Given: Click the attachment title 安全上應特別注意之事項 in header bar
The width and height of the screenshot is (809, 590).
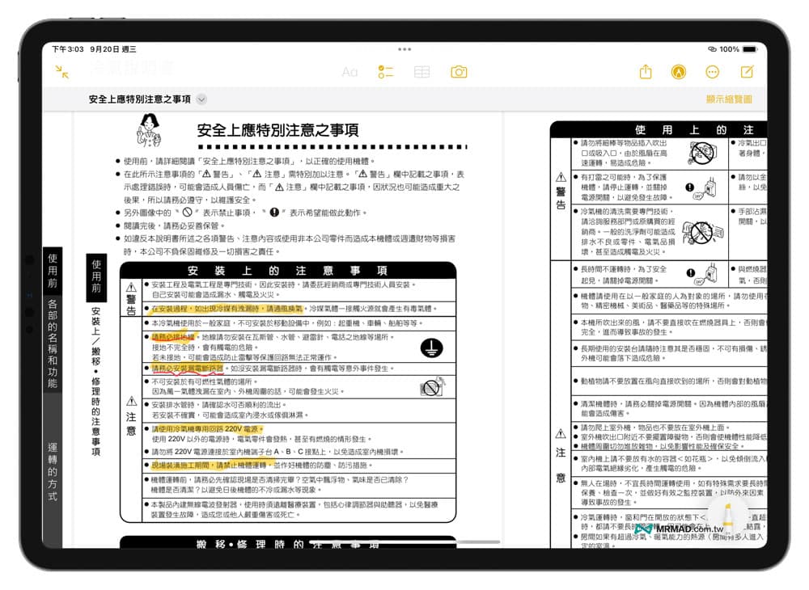Looking at the screenshot, I should coord(139,99).
